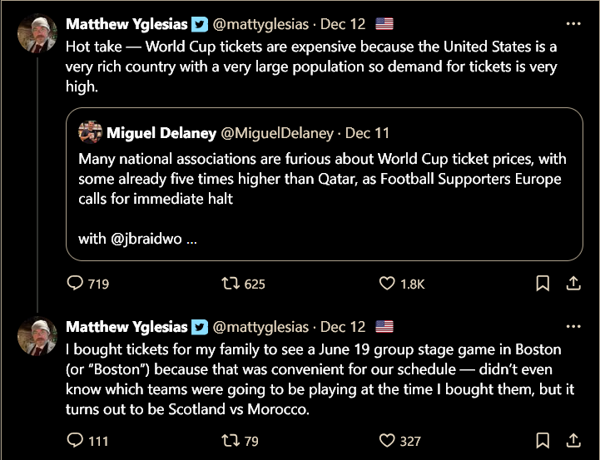The height and width of the screenshot is (460, 600).
Task: Like the tweet with 327 likes
Action: [387, 440]
